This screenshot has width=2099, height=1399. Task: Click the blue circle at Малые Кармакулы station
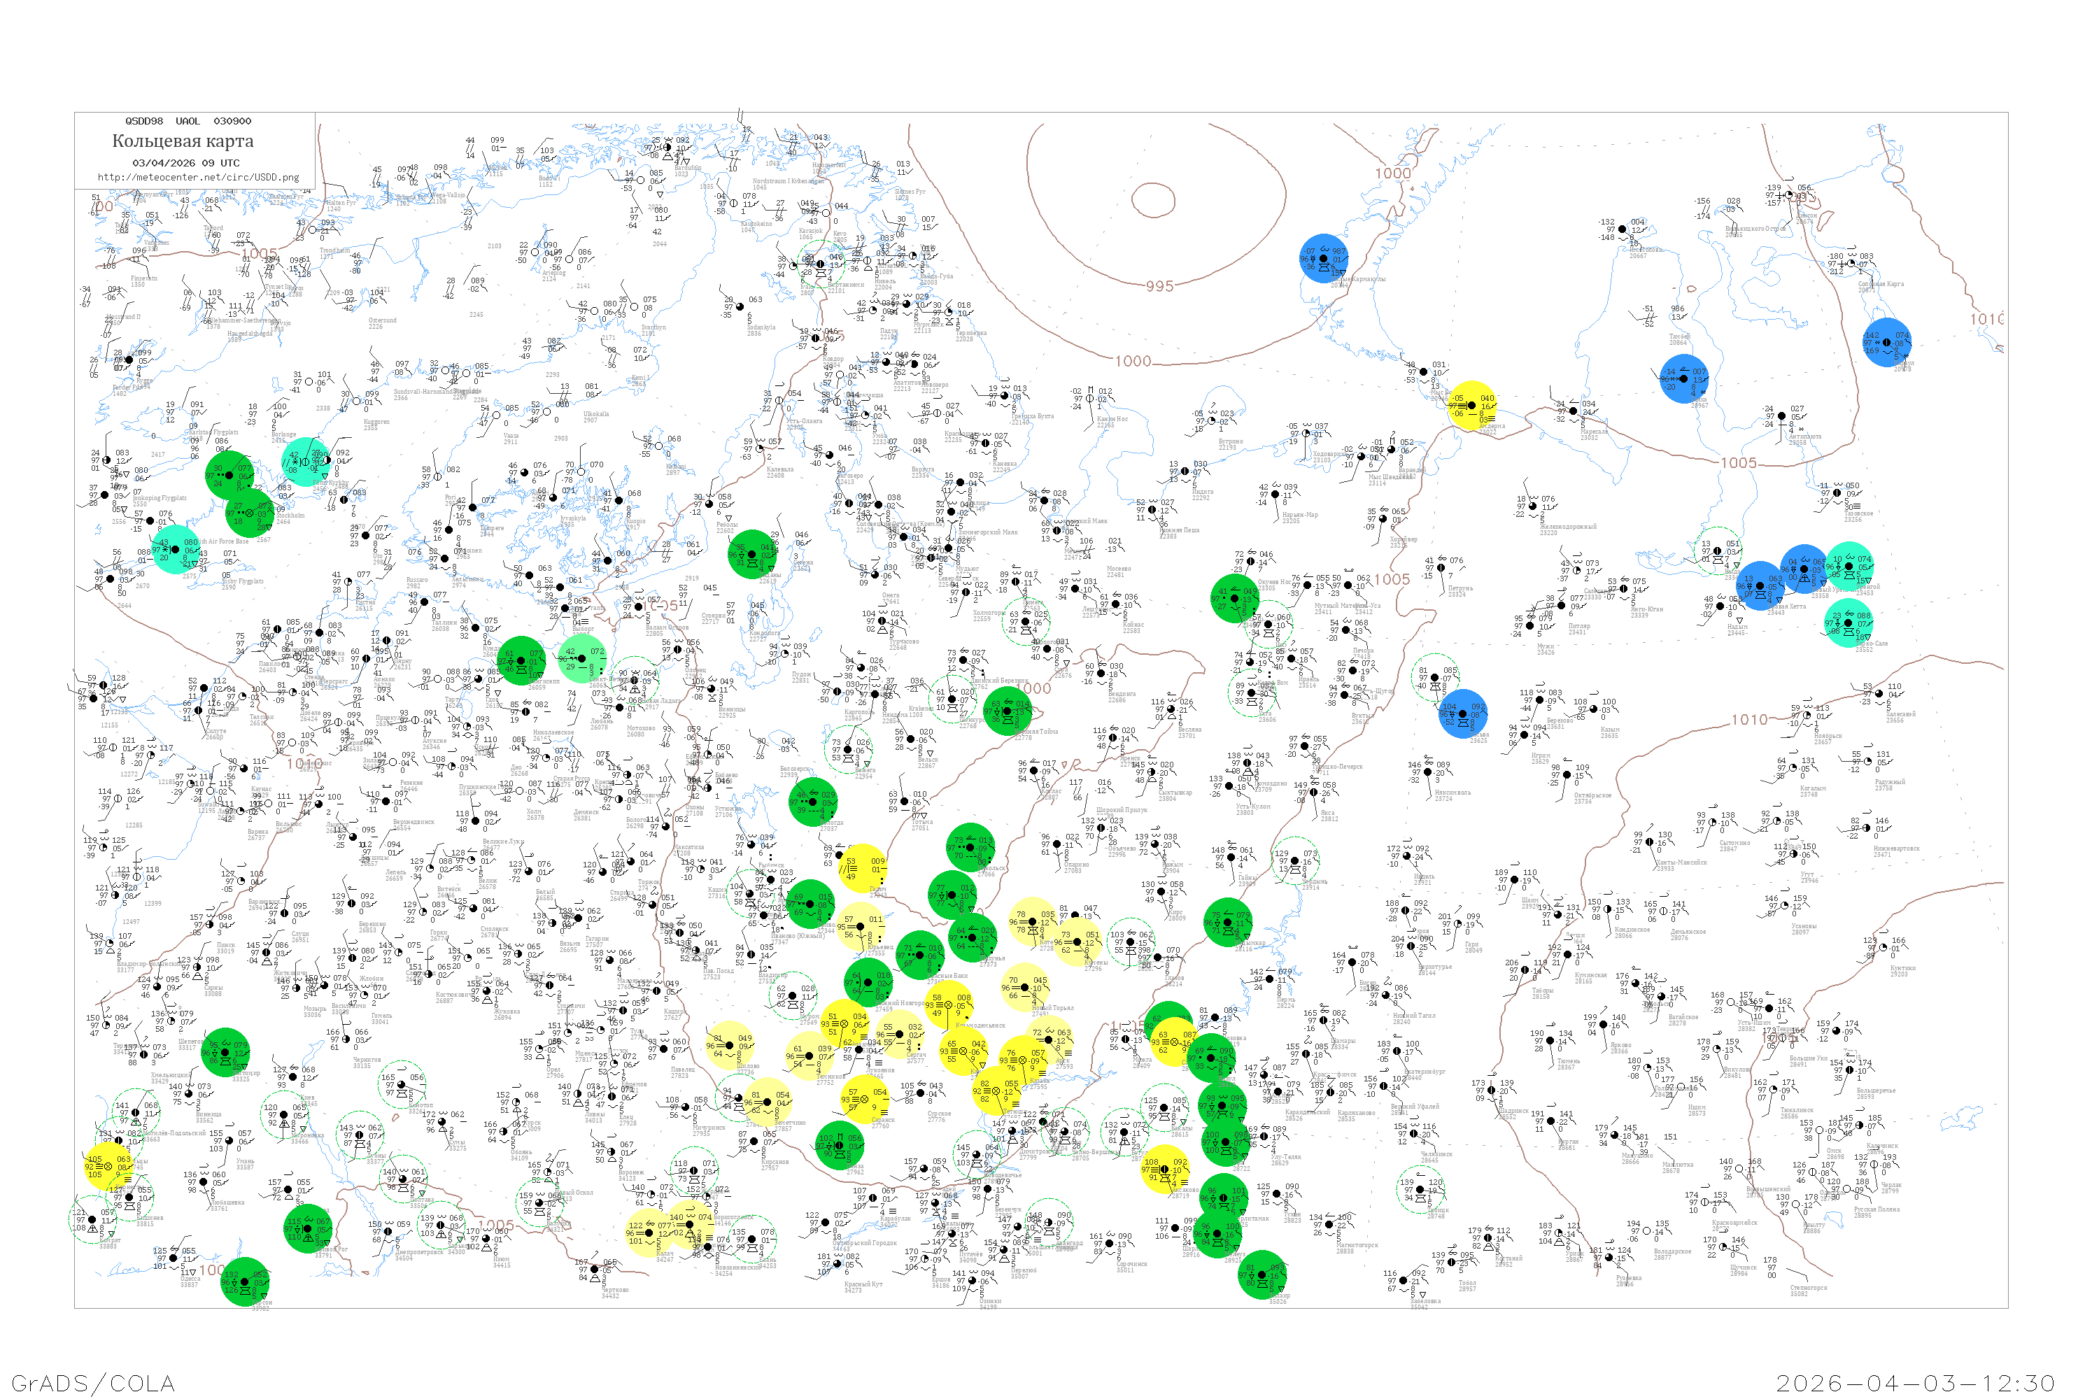[1324, 259]
